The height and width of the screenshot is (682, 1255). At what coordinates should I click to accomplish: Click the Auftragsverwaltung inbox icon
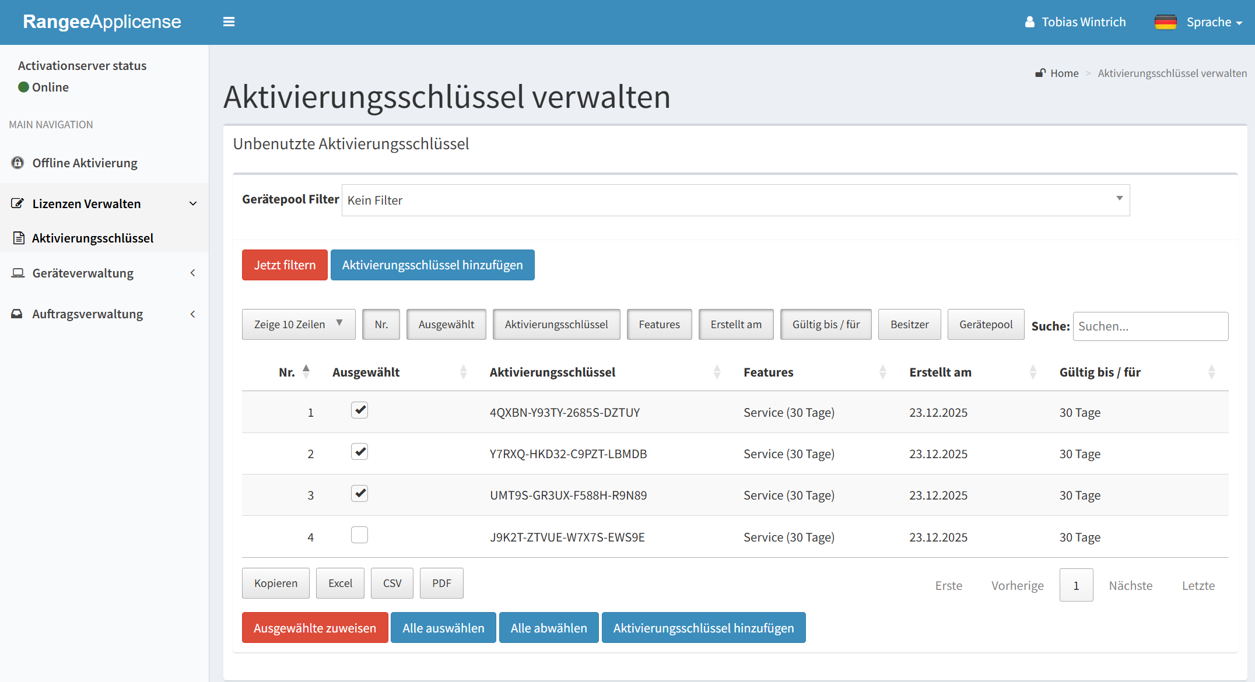(17, 314)
